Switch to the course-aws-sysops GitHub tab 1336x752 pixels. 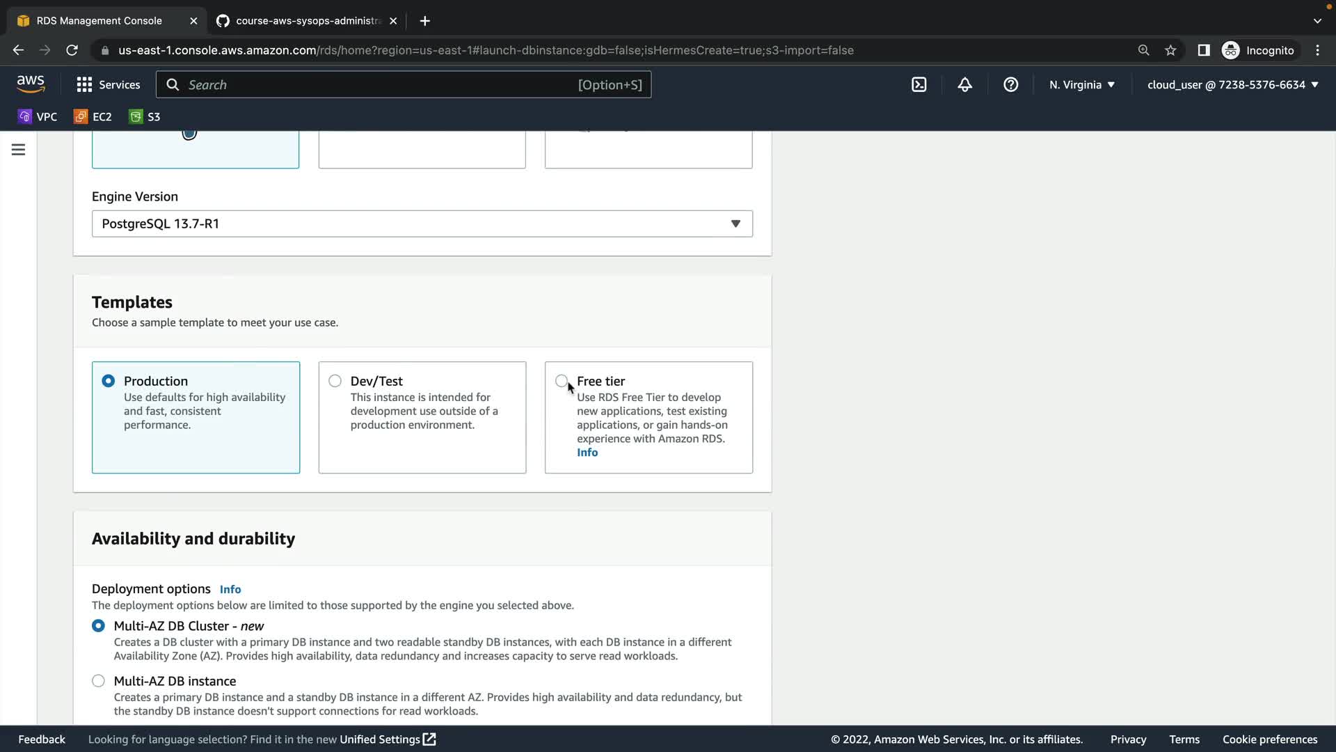pyautogui.click(x=306, y=21)
